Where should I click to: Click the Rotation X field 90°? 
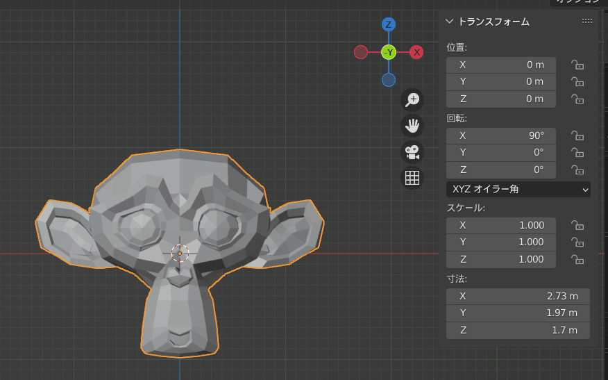pyautogui.click(x=501, y=135)
